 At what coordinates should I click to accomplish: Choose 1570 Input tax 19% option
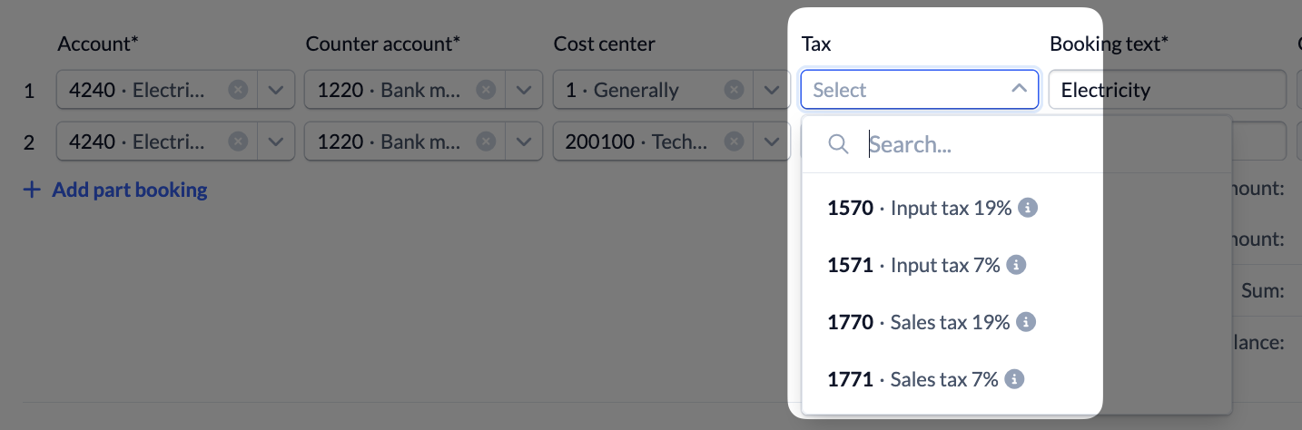point(951,208)
